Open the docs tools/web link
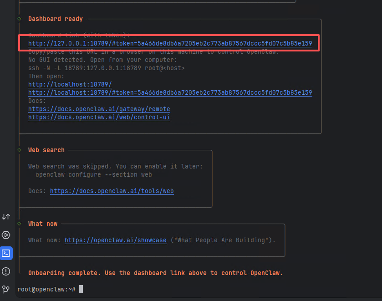382x301 pixels. pos(112,191)
